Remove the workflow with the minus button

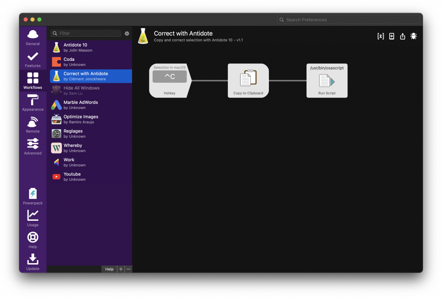pos(128,269)
